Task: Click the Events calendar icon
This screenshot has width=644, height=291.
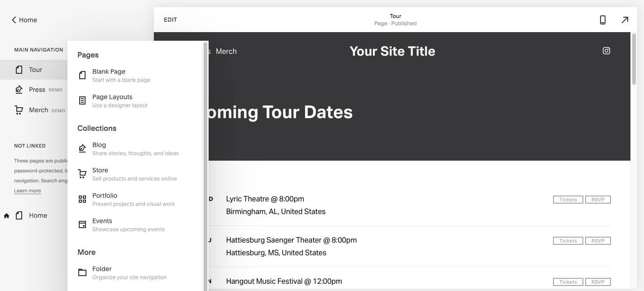Action: (82, 224)
